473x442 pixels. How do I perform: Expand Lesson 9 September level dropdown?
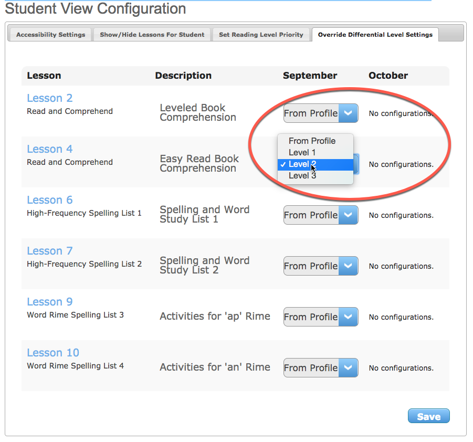tap(321, 317)
